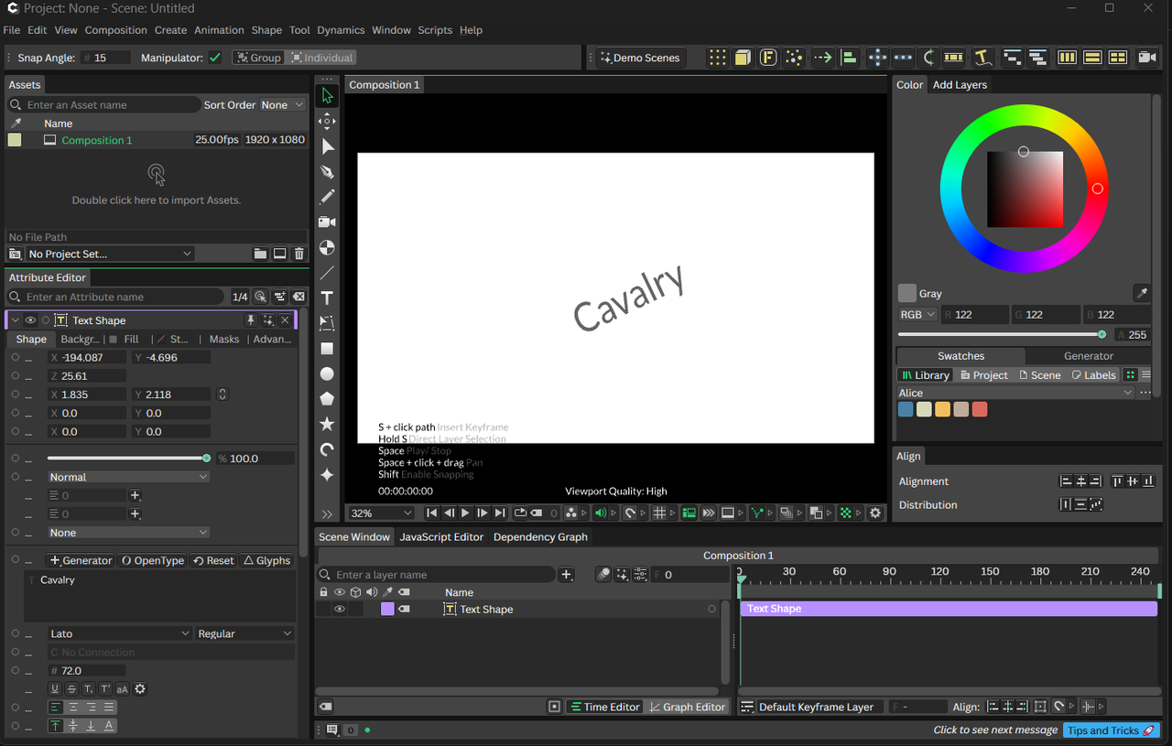Select the Star shape tool
The height and width of the screenshot is (746, 1172).
[327, 425]
